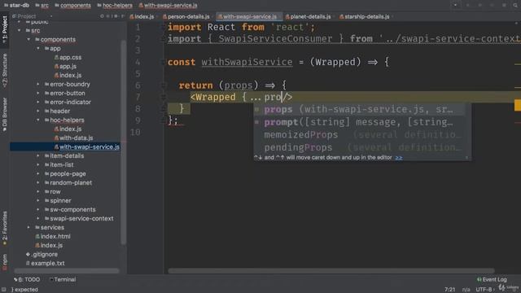Expand the error-boundry folder

[38, 85]
